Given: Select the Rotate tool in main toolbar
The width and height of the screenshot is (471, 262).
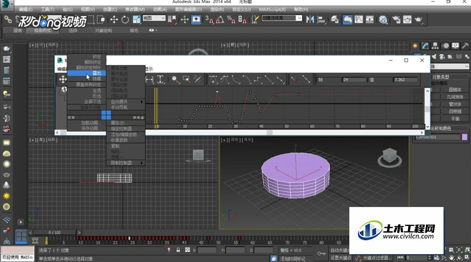Looking at the screenshot, I should click(x=125, y=19).
